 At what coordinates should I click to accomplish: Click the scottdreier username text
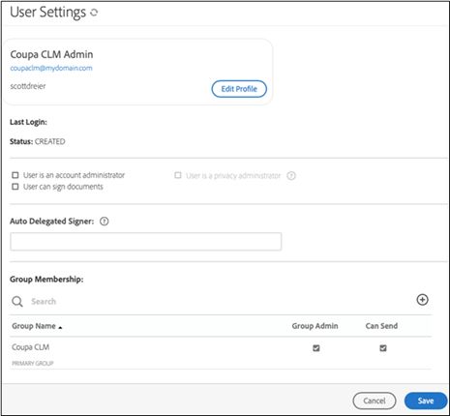[28, 86]
